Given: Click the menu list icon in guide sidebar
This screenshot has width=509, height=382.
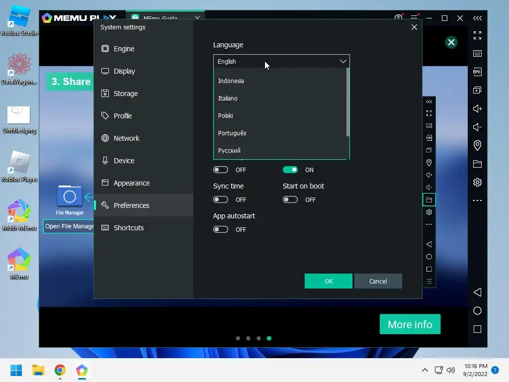Looking at the screenshot, I should 429,282.
